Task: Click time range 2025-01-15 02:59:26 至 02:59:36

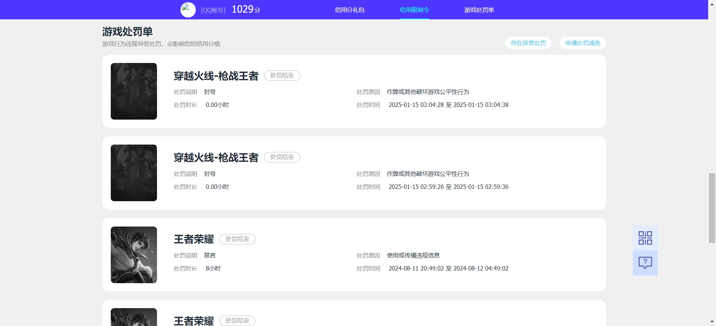Action: 449,187
